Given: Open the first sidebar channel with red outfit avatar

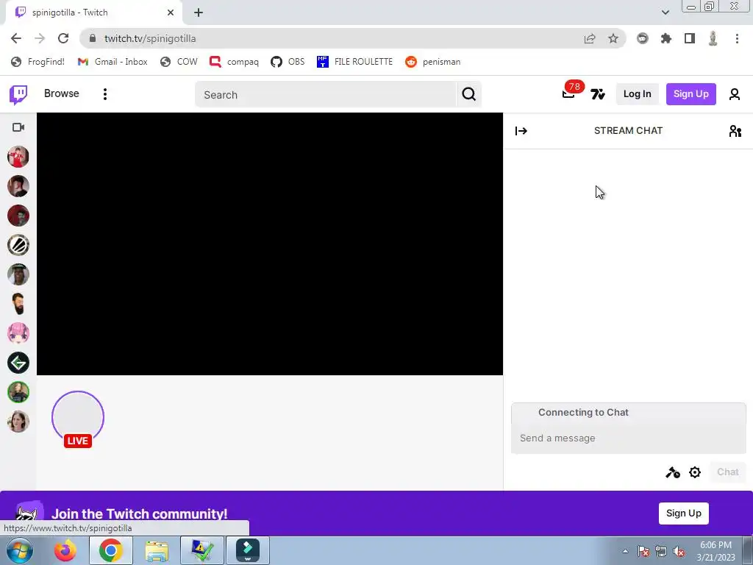Looking at the screenshot, I should click(x=18, y=157).
